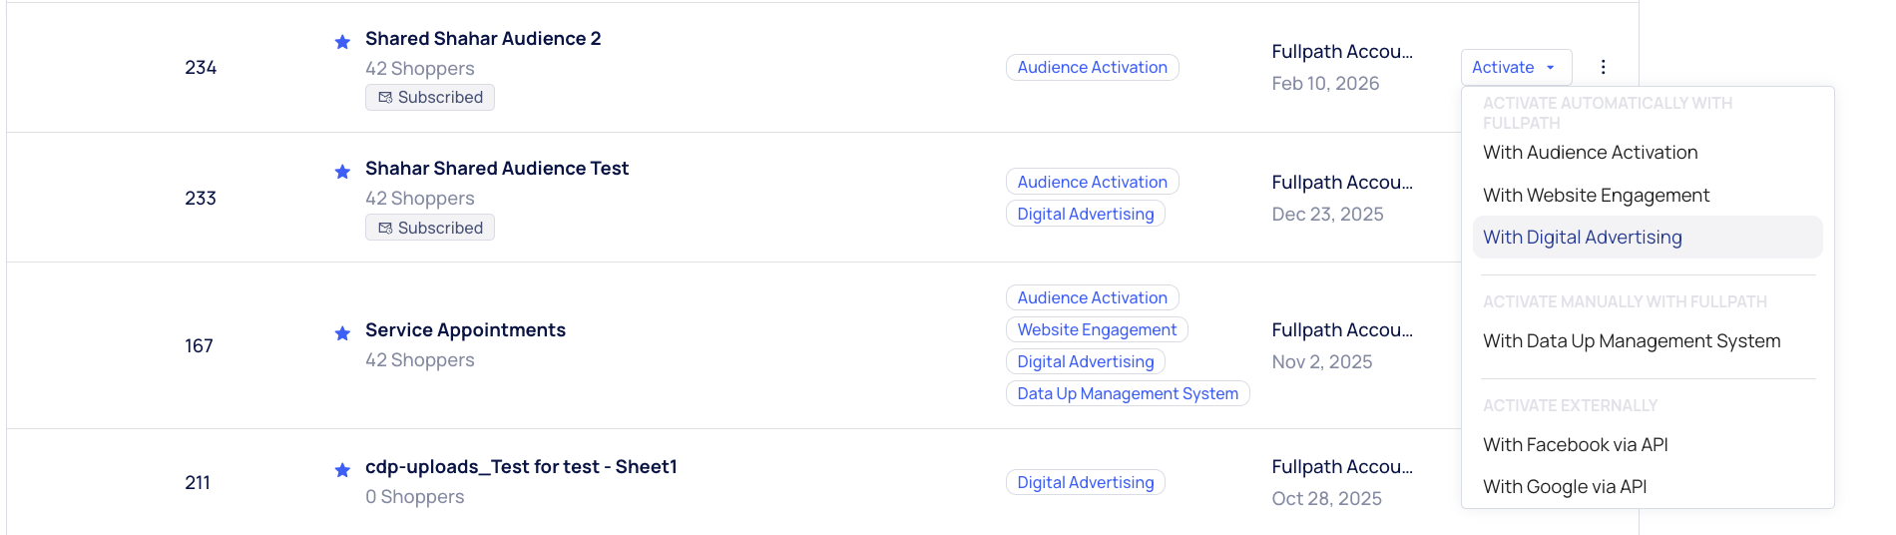Select With Digital Advertising menu entry
The image size is (1896, 535).
(1648, 238)
